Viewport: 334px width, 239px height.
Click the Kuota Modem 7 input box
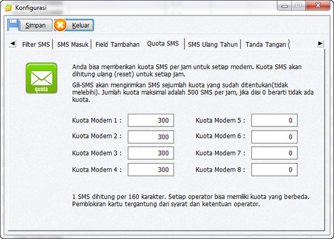click(x=274, y=153)
